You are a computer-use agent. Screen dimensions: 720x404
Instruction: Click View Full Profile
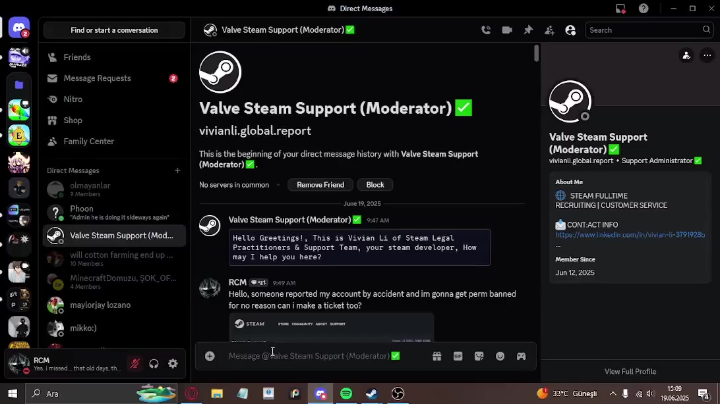[630, 372]
